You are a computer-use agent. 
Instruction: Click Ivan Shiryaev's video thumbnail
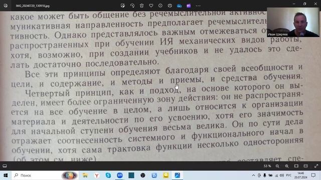pos(293,22)
